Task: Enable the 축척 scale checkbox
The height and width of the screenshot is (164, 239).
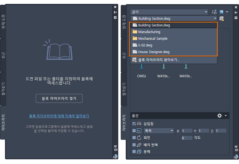Action: point(134,131)
